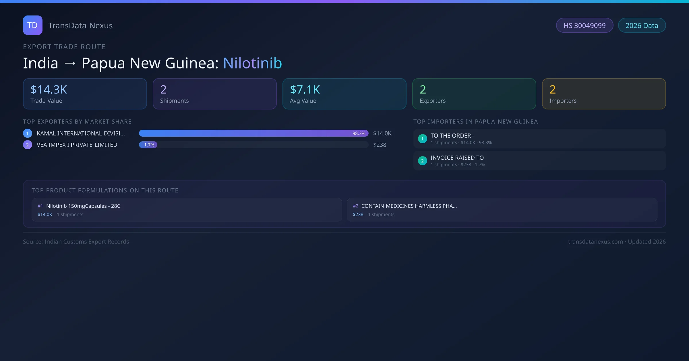
Task: Select Nilotinib 150mgCapsules formulation card
Action: [x=187, y=210]
